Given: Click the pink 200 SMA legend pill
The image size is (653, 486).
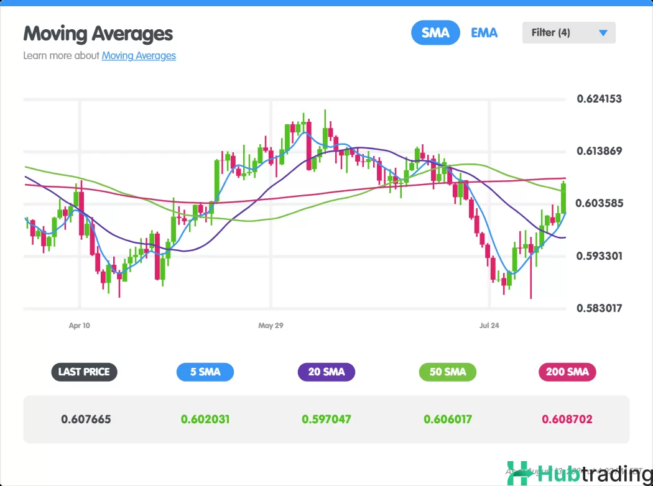Looking at the screenshot, I should tap(567, 372).
